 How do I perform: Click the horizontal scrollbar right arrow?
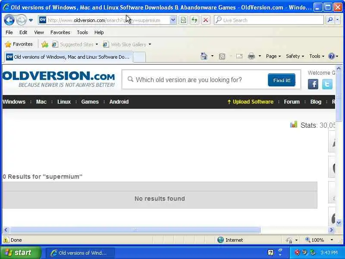pos(331,230)
